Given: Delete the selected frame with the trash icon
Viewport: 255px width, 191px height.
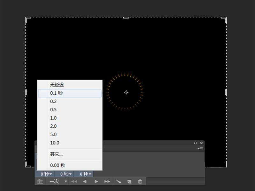Looking at the screenshot, I should (140, 181).
